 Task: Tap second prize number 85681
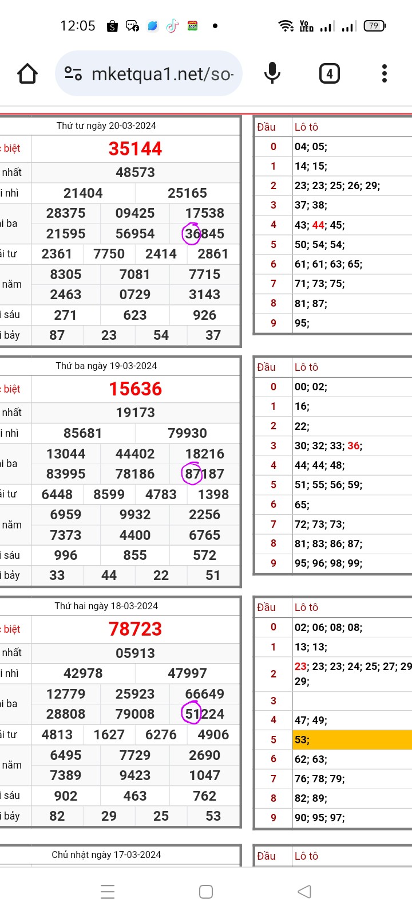83,433
